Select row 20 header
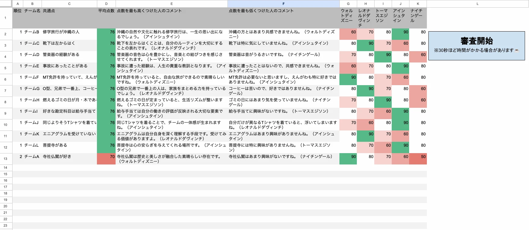 [6, 206]
